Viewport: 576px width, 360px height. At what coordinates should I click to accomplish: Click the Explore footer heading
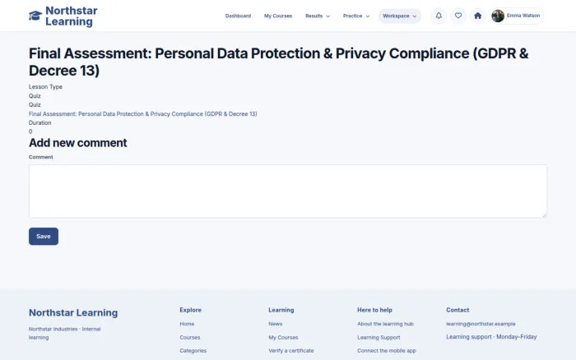[x=190, y=310]
